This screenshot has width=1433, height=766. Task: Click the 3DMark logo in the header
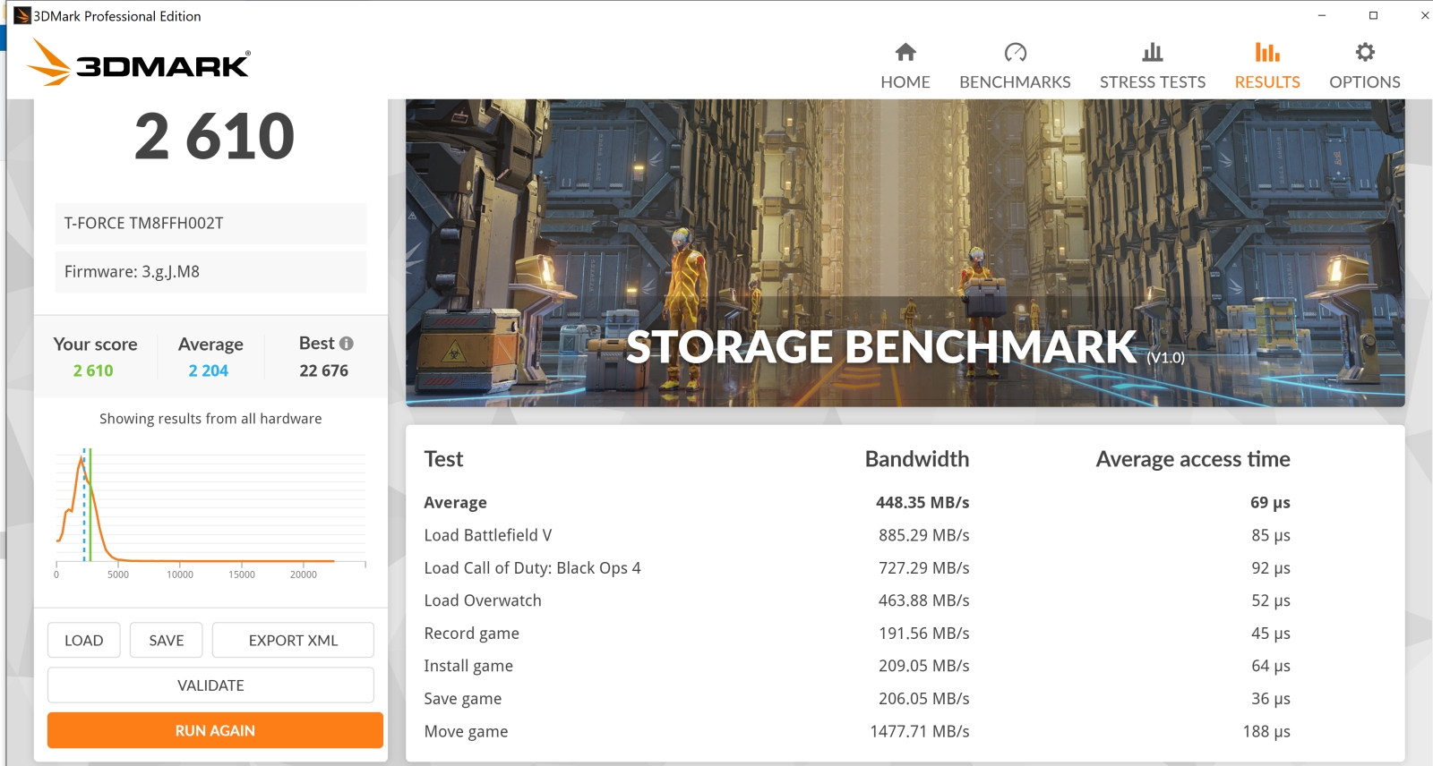(x=139, y=63)
